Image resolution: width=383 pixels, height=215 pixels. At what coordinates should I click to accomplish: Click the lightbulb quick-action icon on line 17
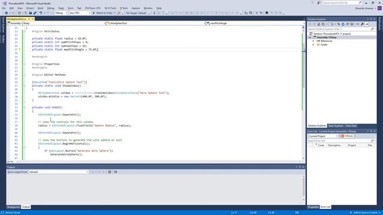(20, 50)
